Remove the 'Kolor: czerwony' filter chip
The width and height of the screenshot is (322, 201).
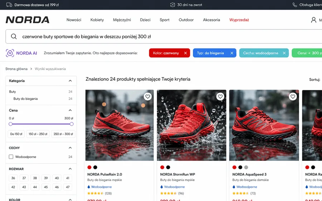click(x=185, y=53)
